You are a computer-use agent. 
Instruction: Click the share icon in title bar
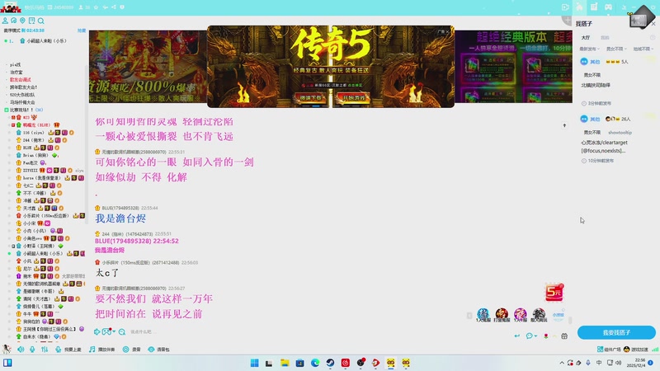pyautogui.click(x=114, y=7)
